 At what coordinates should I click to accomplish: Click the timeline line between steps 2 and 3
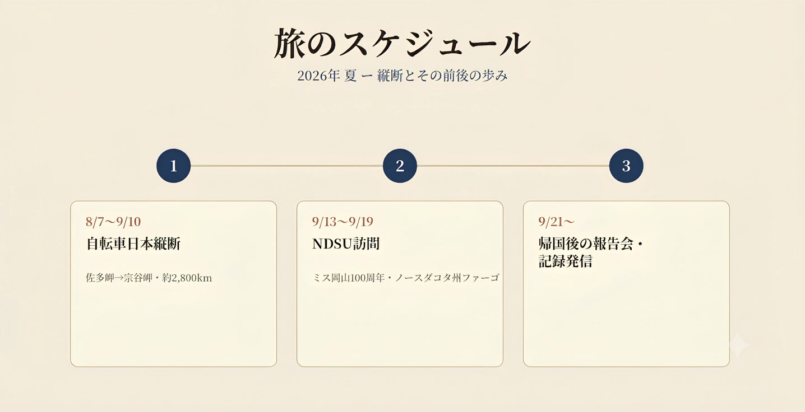coord(513,166)
